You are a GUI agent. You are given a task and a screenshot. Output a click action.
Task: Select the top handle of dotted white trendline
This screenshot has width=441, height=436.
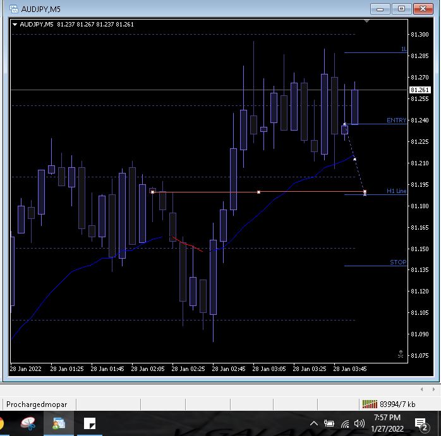pos(344,124)
